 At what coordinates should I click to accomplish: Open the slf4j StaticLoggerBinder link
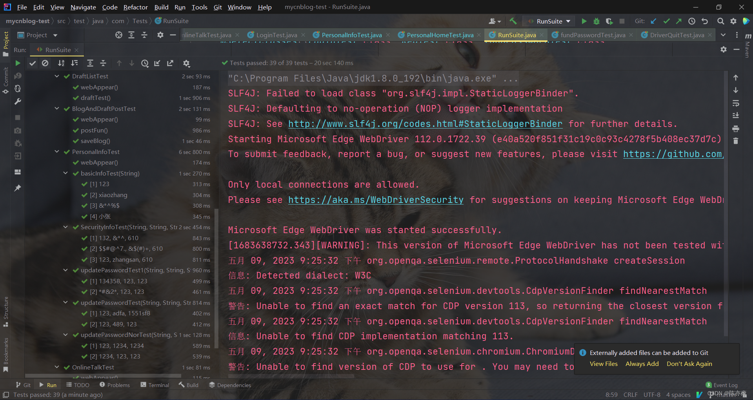pos(425,124)
